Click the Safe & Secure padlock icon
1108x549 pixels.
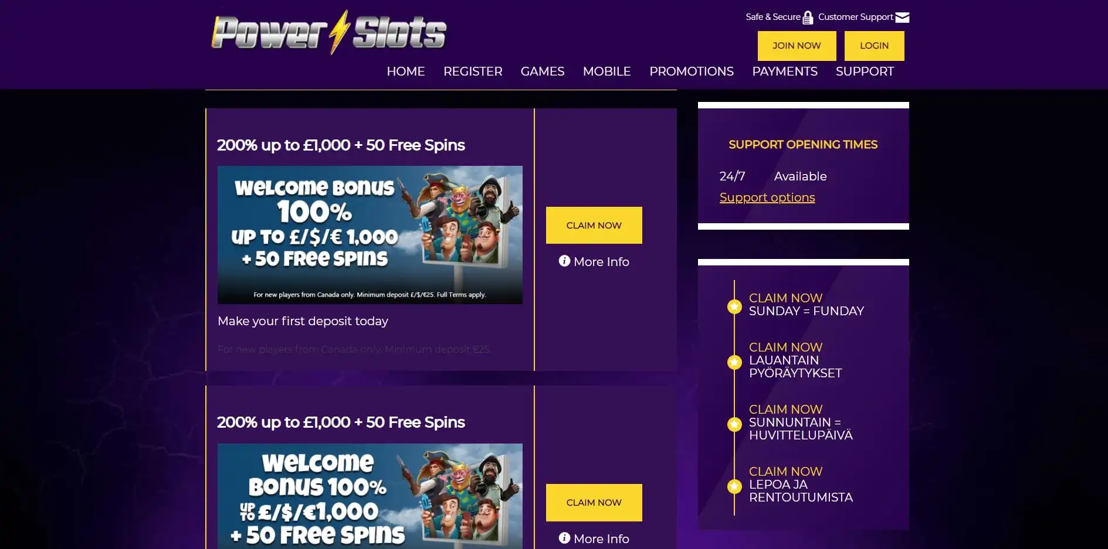pos(808,18)
